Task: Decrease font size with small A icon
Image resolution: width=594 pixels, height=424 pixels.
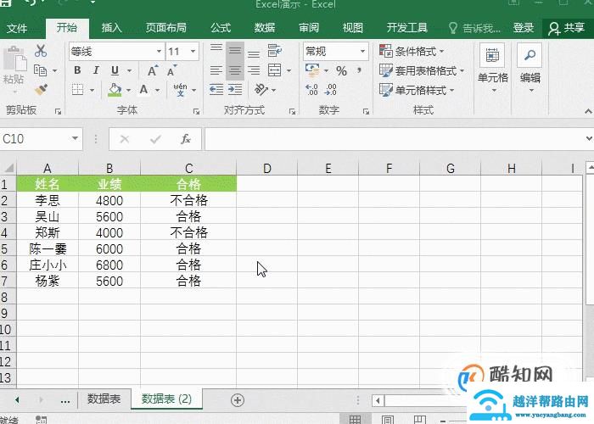Action: coord(171,70)
